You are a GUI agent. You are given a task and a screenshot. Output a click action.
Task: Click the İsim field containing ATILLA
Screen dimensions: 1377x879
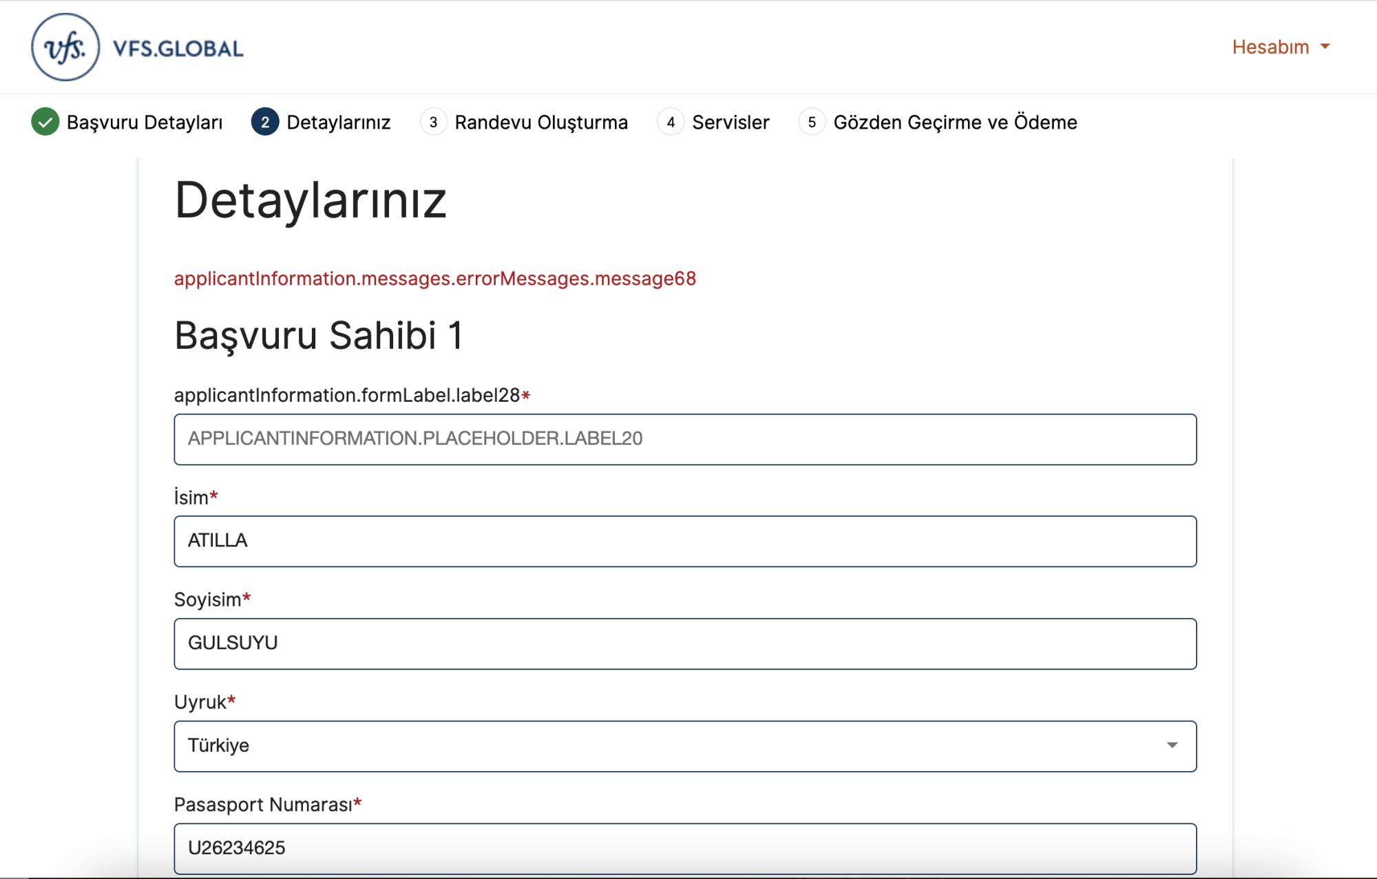coord(685,541)
